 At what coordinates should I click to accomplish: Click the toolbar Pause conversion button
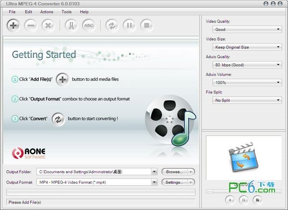(x=129, y=25)
